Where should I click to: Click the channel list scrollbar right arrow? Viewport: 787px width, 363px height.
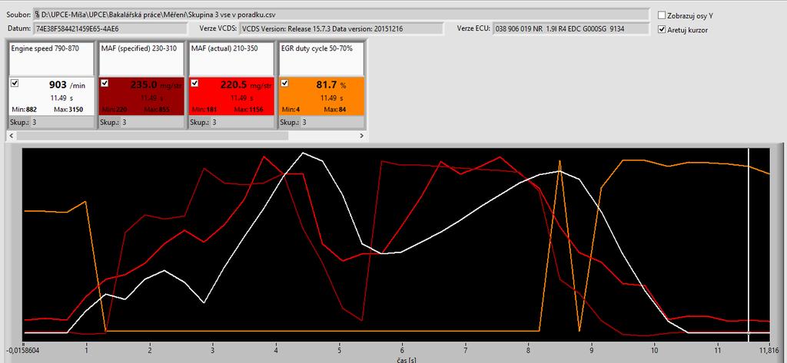click(x=361, y=136)
